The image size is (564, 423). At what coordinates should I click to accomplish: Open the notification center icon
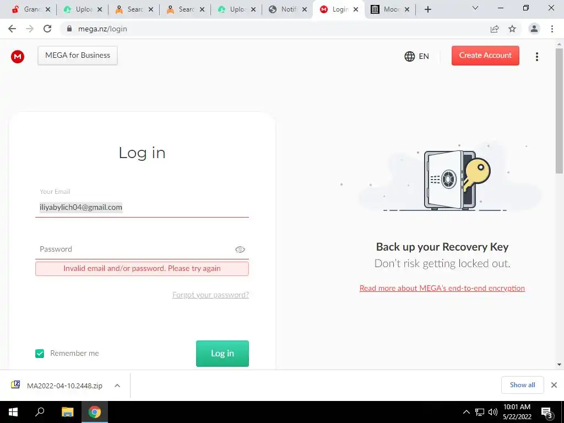pyautogui.click(x=546, y=412)
